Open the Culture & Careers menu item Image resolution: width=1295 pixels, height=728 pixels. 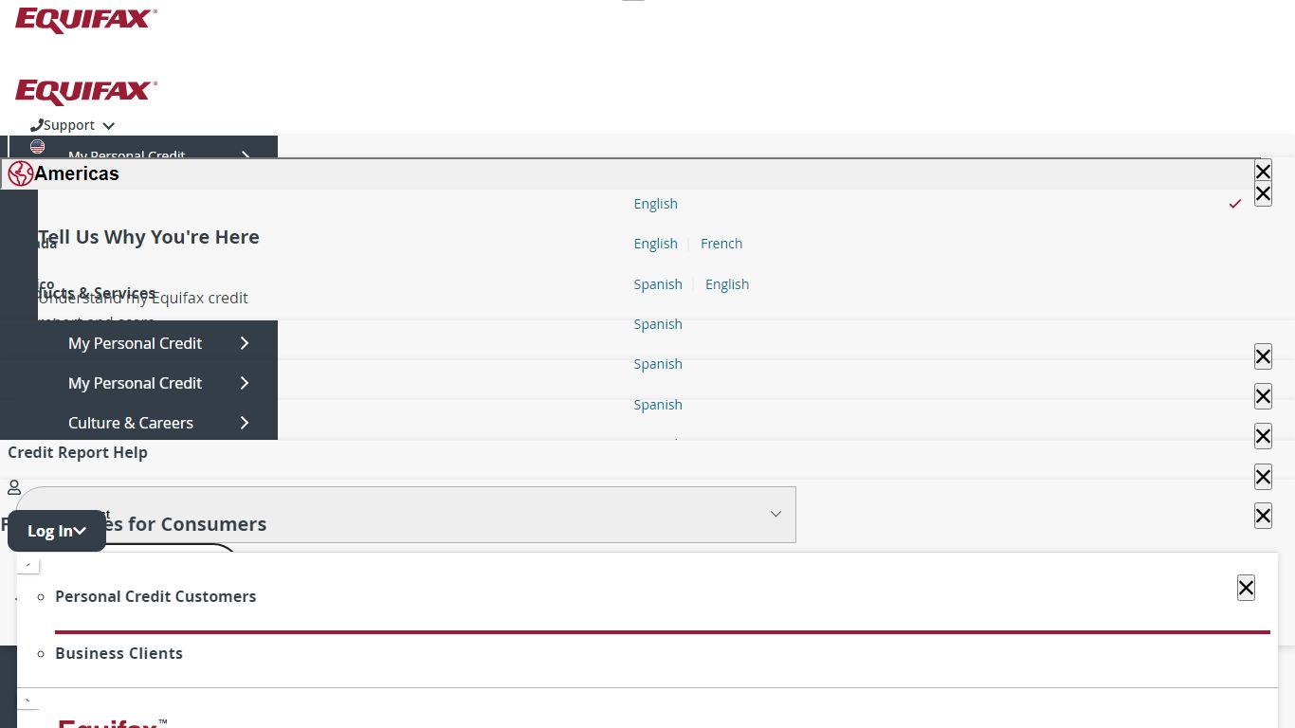(131, 423)
